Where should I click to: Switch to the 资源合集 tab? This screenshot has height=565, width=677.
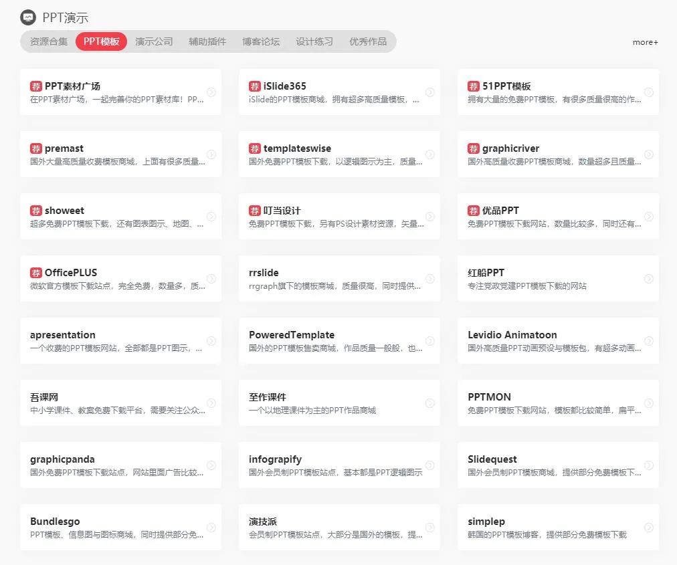pos(49,41)
